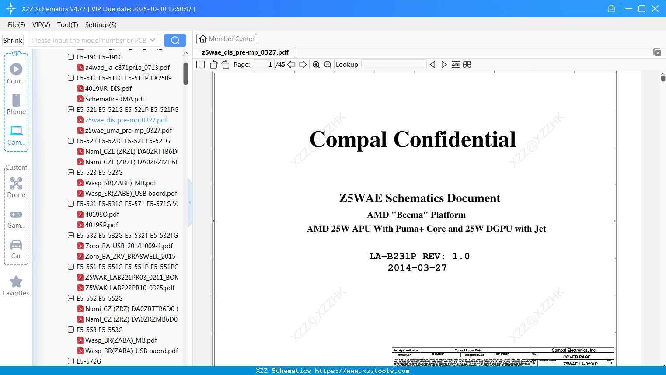Collapse the E5-553 E5-553G group
This screenshot has height=375, width=666.
pyautogui.click(x=71, y=330)
